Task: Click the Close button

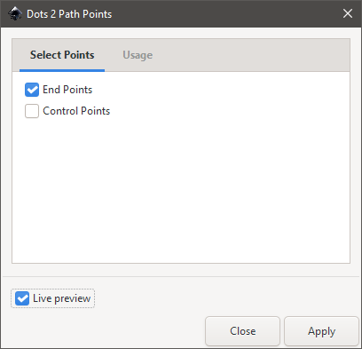Action: (242, 331)
